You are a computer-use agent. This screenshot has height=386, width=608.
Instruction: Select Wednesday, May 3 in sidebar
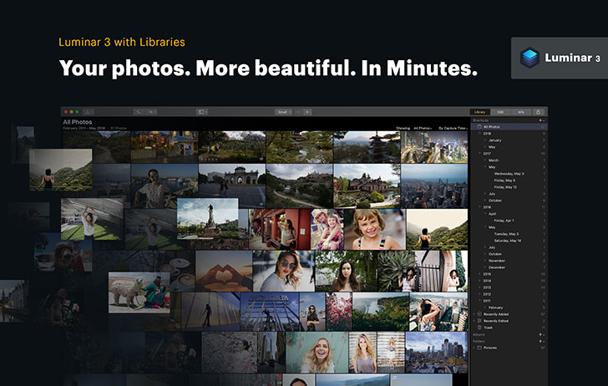509,174
